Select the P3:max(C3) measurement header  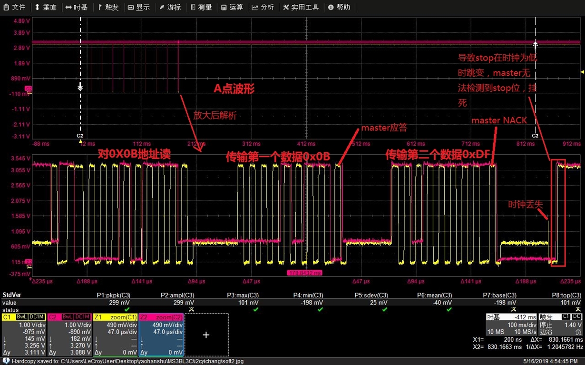[243, 295]
